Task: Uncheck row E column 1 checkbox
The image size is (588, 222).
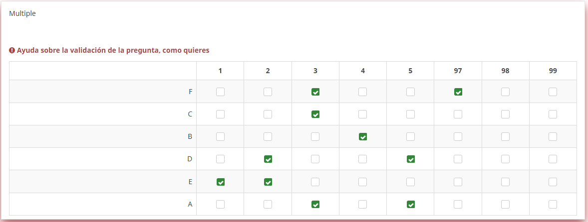Action: pyautogui.click(x=220, y=182)
